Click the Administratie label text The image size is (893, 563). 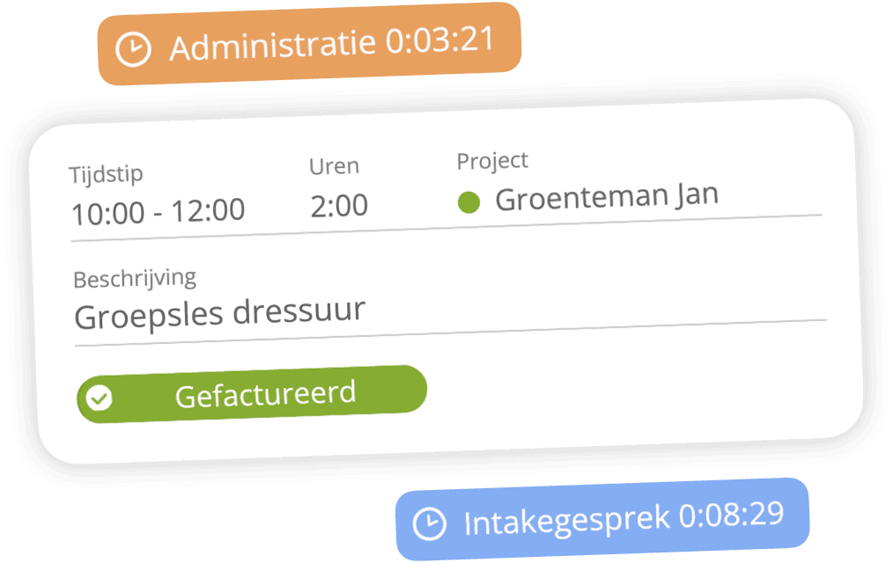[x=273, y=46]
